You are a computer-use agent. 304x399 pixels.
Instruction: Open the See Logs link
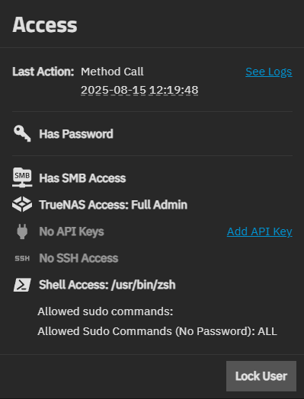(x=269, y=72)
